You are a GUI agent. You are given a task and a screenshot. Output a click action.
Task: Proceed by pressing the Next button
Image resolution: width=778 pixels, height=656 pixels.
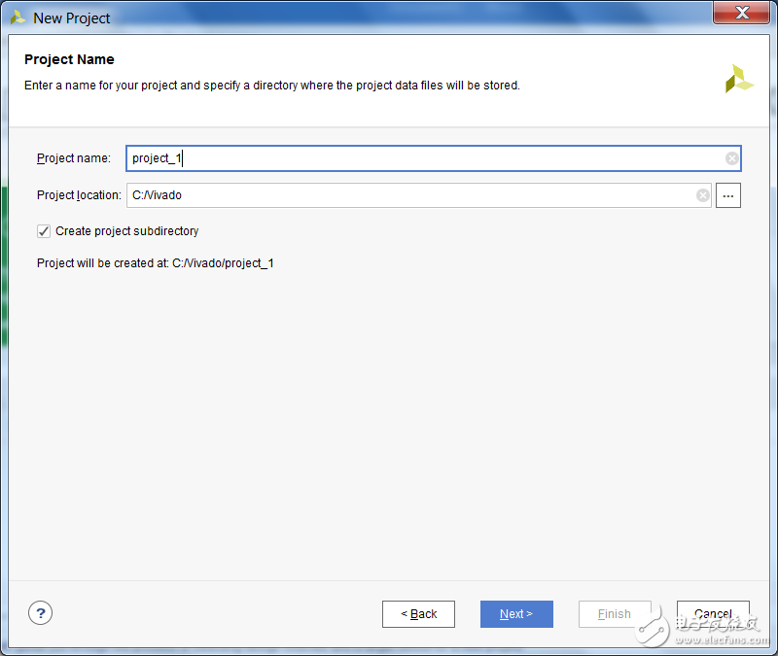(516, 614)
